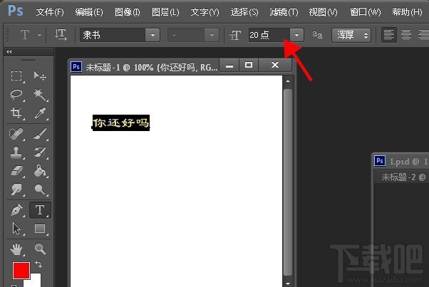Click the selected text 你还好吗 on canvas
429x287 pixels.
(121, 122)
